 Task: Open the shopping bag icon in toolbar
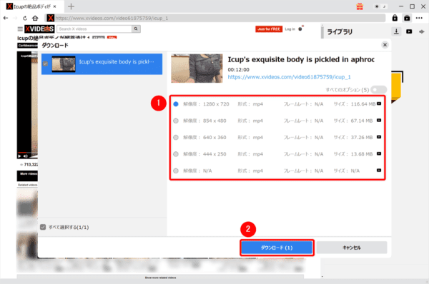tap(407, 18)
